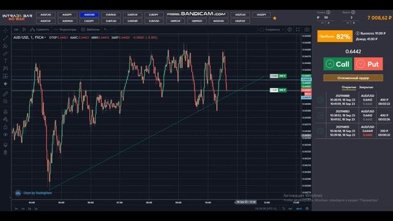
Task: Click the info icon beside Выплата
Action: click(357, 33)
